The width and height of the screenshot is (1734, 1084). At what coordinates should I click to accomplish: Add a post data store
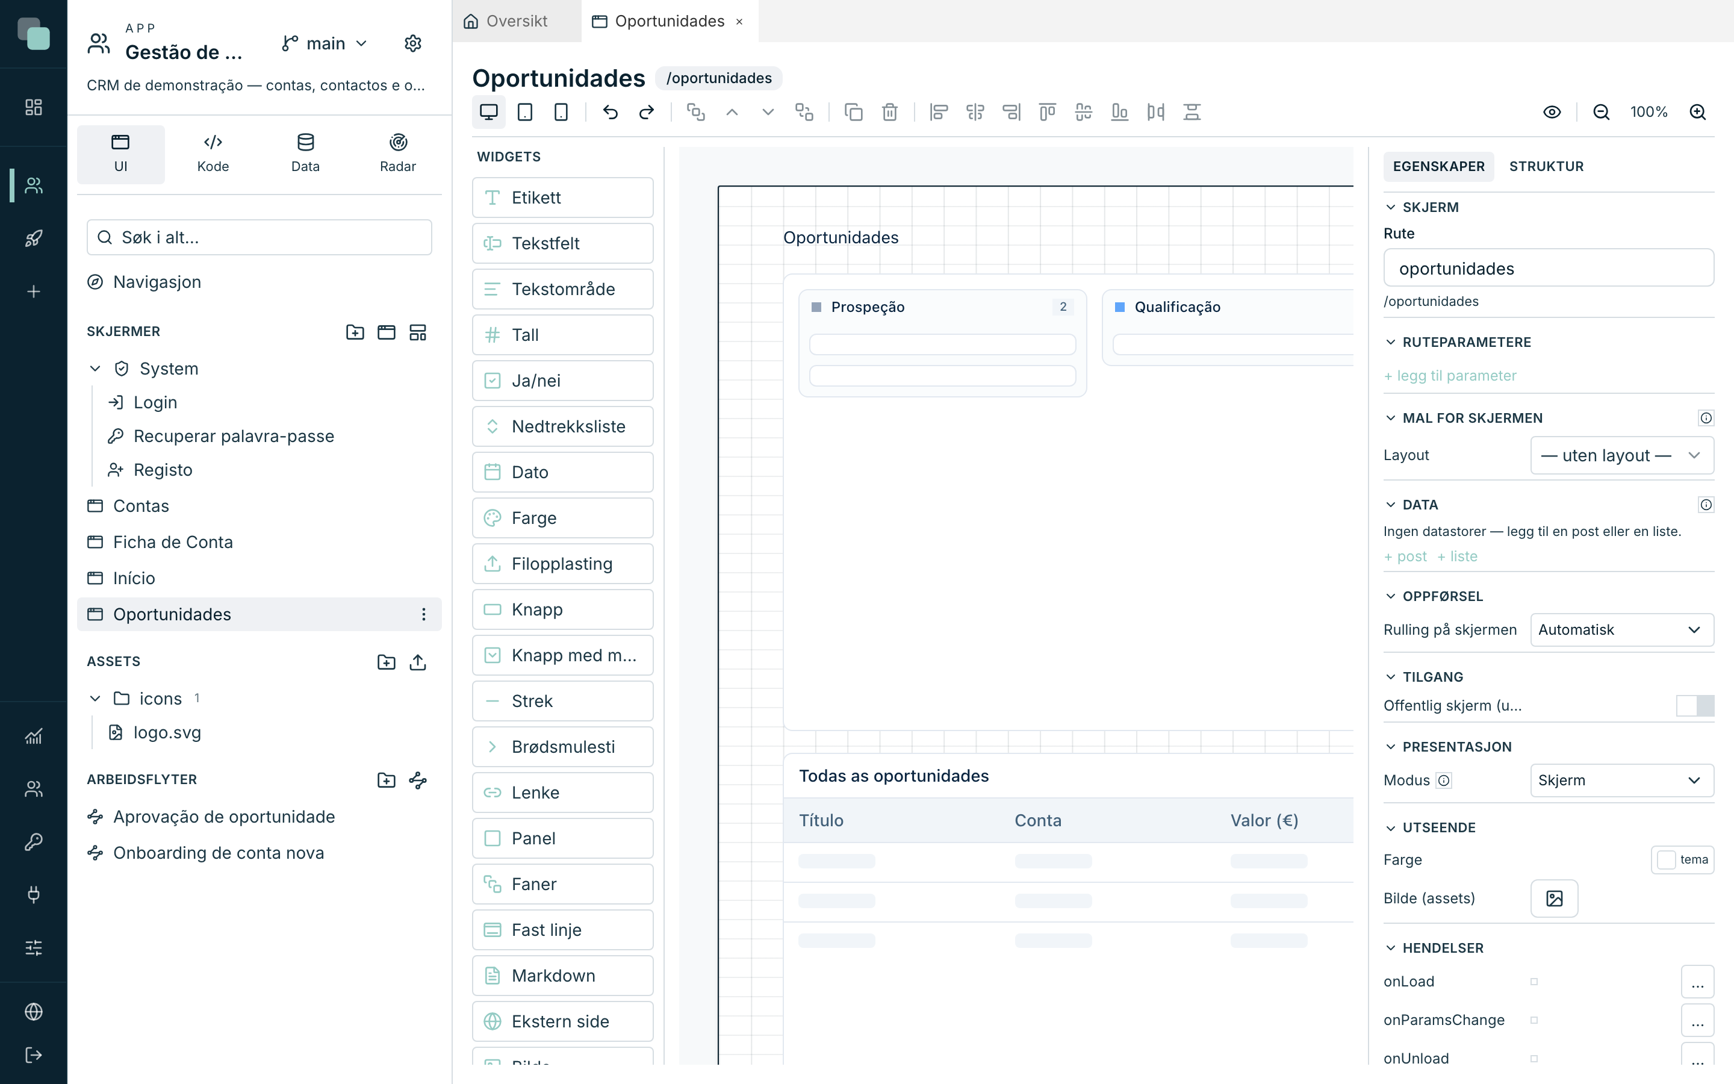click(1405, 556)
